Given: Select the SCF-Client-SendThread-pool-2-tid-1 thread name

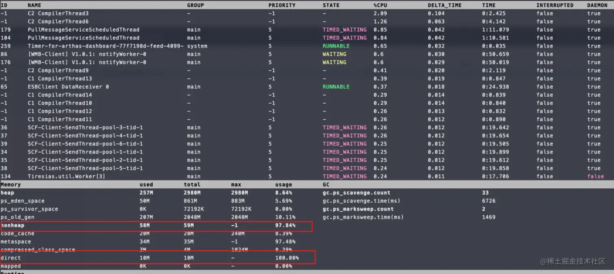Looking at the screenshot, I should 85,160.
